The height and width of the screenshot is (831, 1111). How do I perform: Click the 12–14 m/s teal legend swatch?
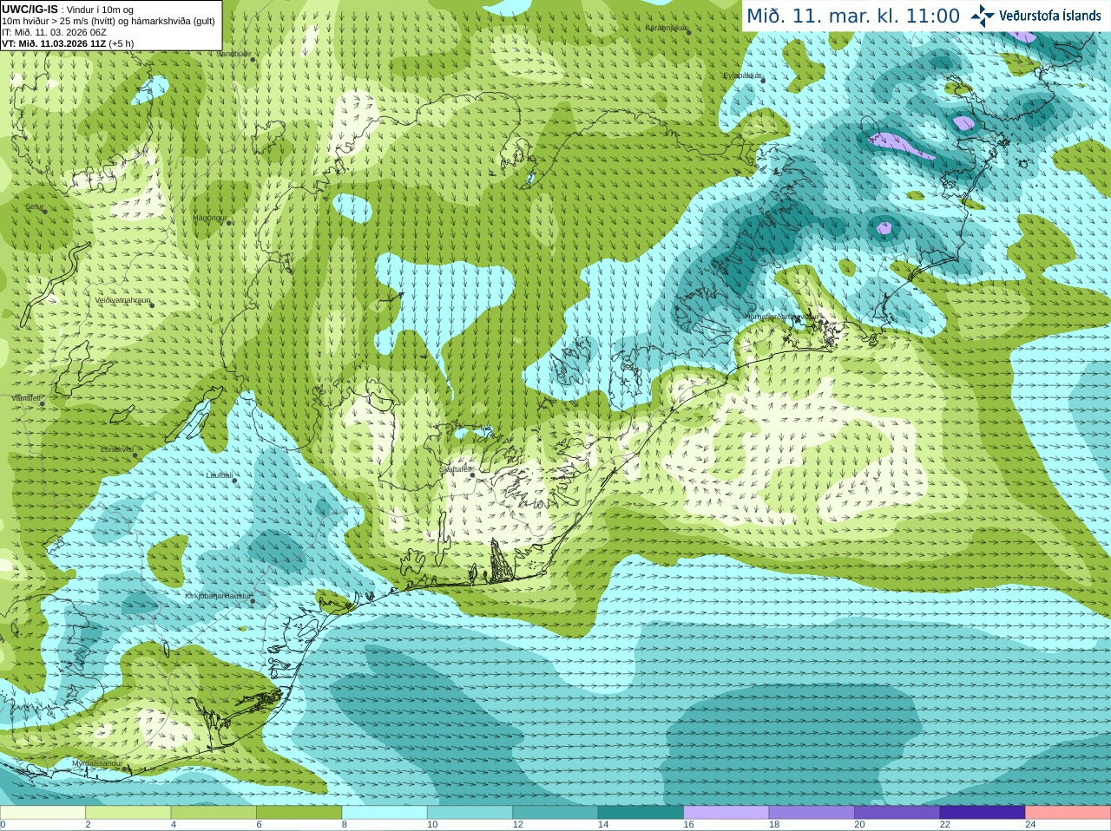pyautogui.click(x=555, y=813)
